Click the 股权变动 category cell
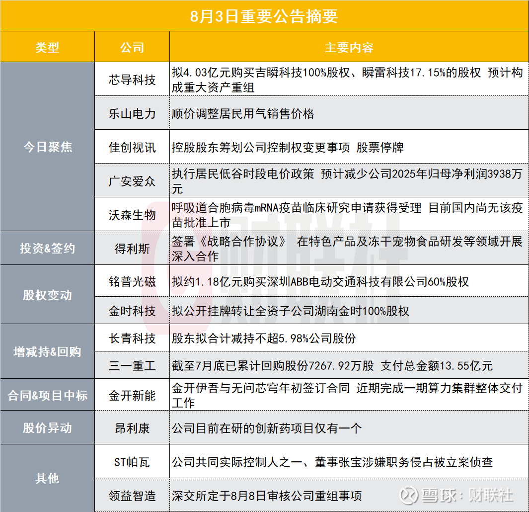Viewport: 529px width, 512px height. coord(47,295)
